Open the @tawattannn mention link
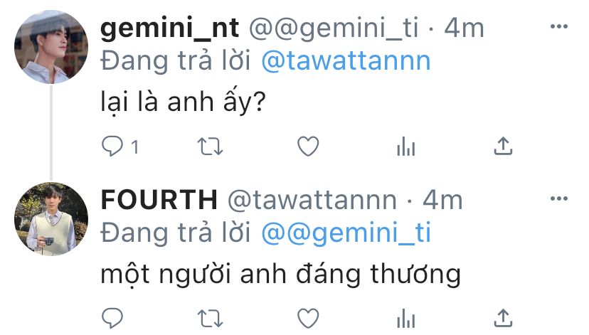The image size is (589, 335). pyautogui.click(x=346, y=61)
